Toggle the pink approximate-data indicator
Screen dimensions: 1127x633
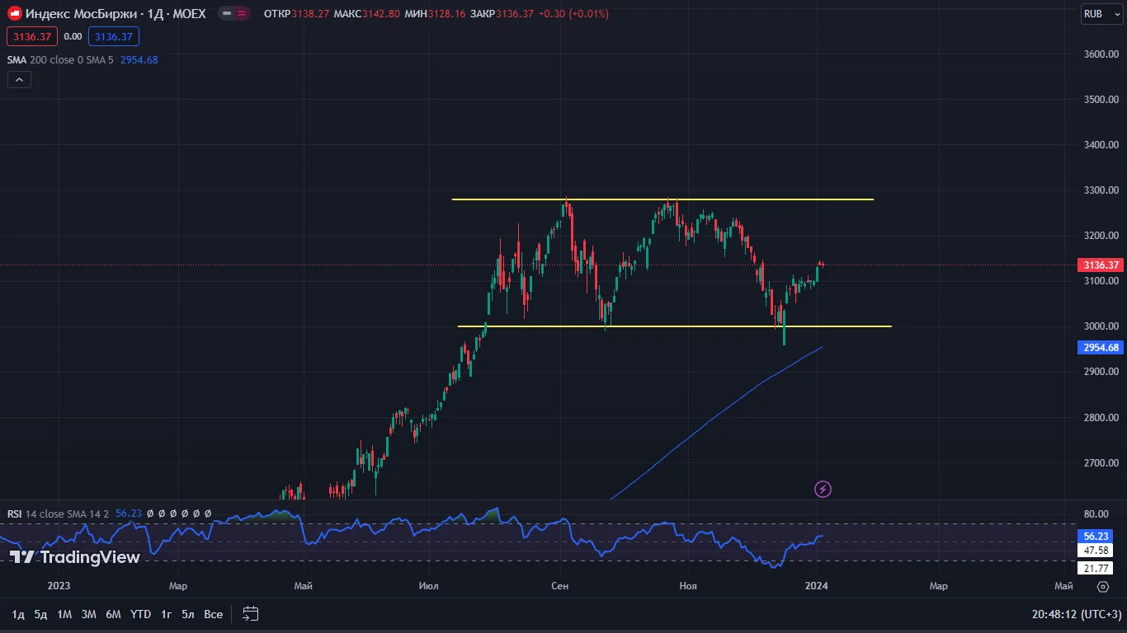[242, 14]
